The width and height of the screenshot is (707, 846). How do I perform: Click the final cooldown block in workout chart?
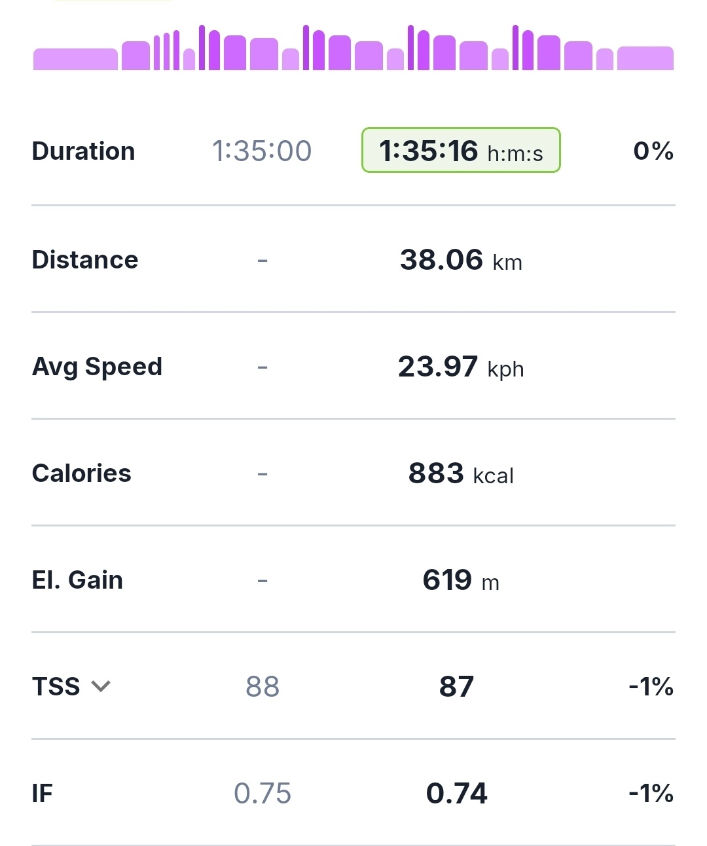pos(645,58)
